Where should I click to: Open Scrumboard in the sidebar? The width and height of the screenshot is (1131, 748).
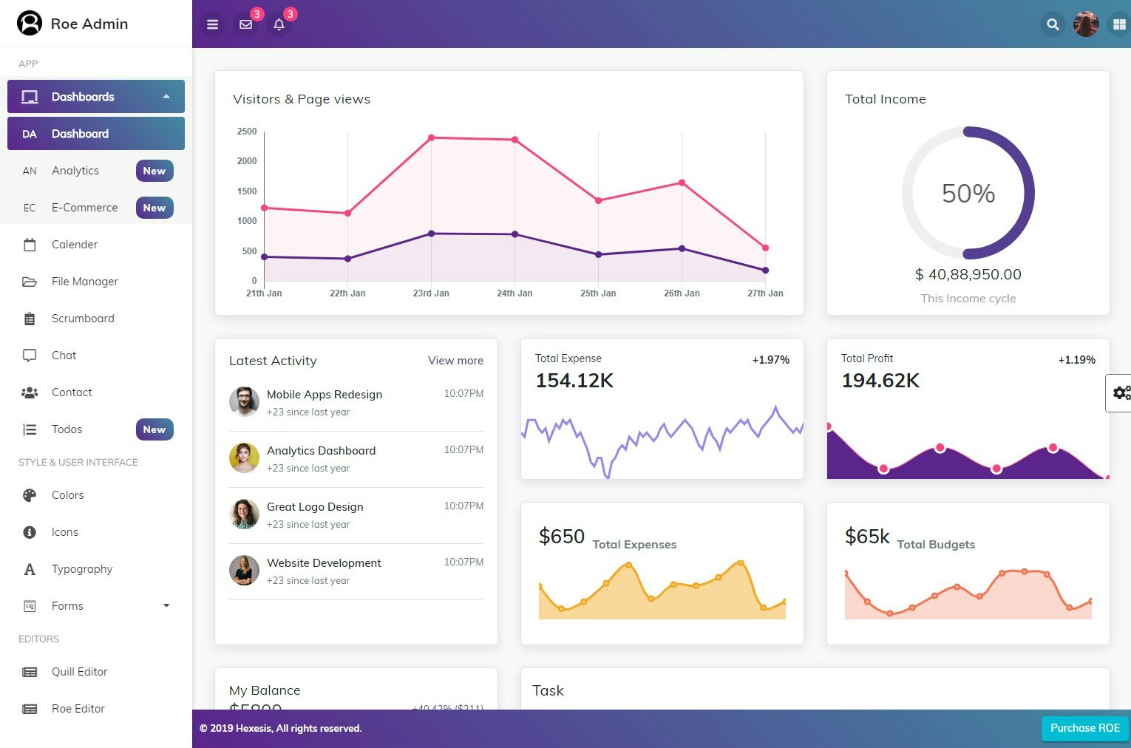96,319
